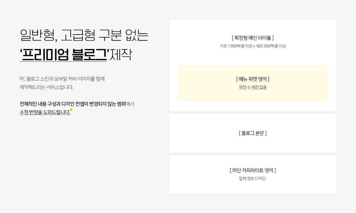Image resolution: width=356 pixels, height=213 pixels.
Task: Click the '제작해드리는 서비스입니다.' line
Action: tap(47, 87)
